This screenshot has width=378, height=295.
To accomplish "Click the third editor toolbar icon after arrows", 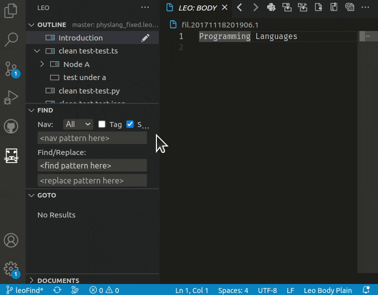I will [x=302, y=7].
